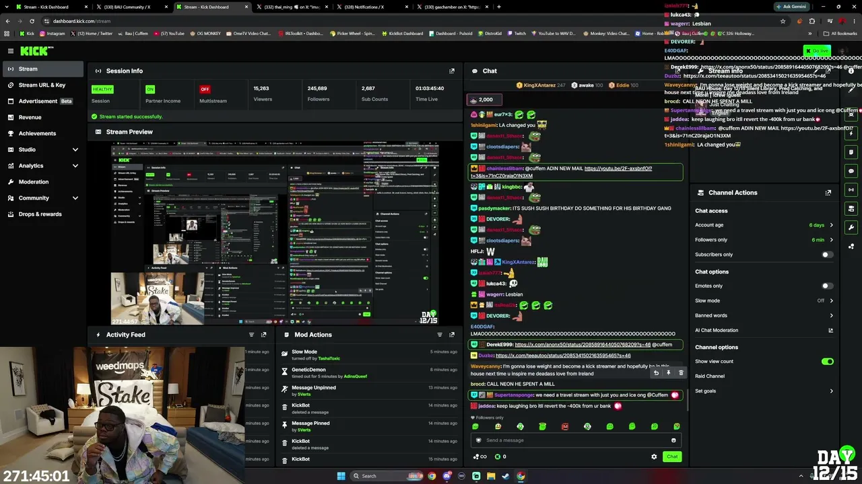Open the Moderation sidebar item
The image size is (862, 484).
click(43, 182)
